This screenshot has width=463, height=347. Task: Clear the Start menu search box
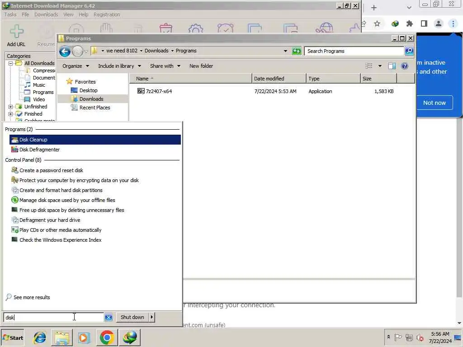(109, 317)
